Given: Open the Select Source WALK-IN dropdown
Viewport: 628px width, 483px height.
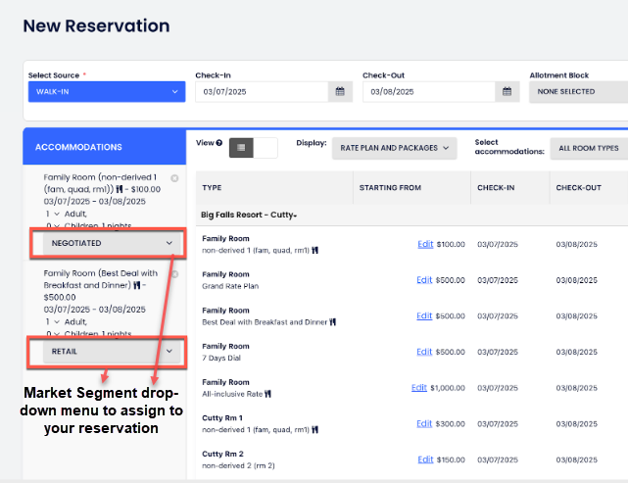Looking at the screenshot, I should [x=106, y=92].
